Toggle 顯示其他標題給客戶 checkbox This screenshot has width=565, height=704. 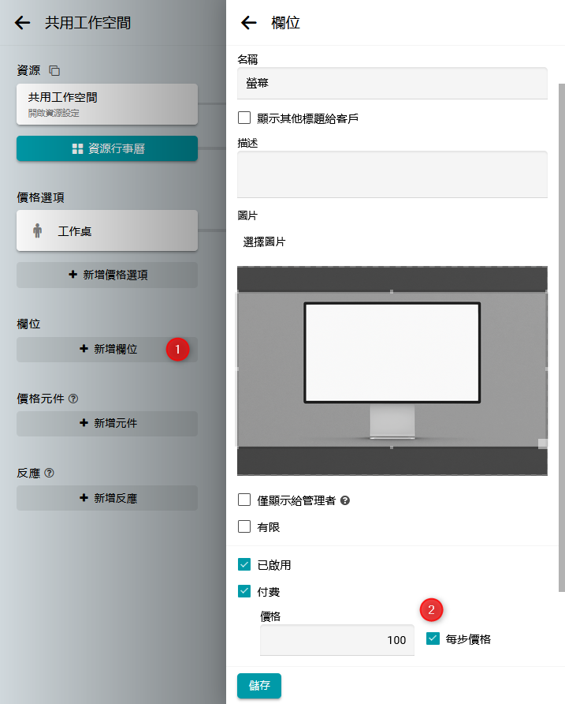244,118
